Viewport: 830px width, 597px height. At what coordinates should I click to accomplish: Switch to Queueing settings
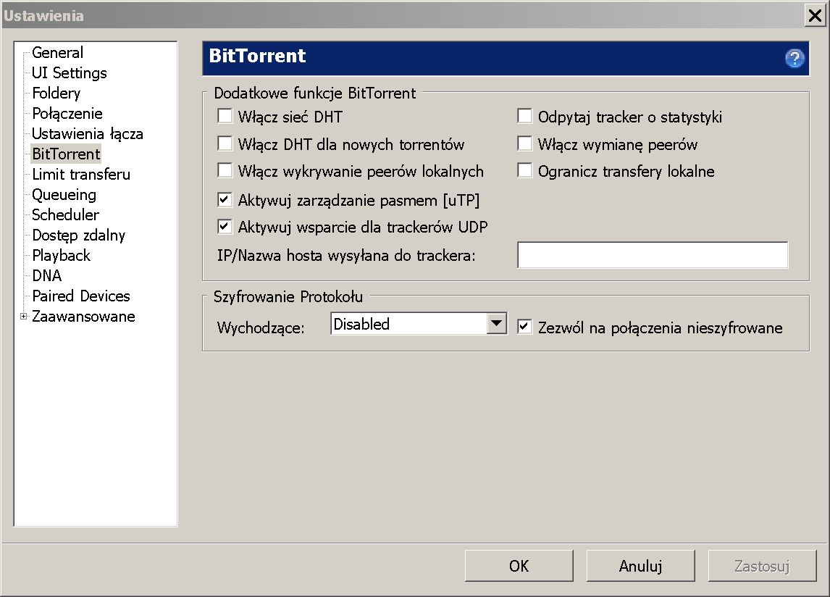point(64,195)
